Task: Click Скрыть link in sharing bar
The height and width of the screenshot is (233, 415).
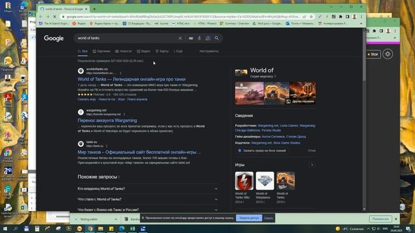Action: click(x=268, y=218)
